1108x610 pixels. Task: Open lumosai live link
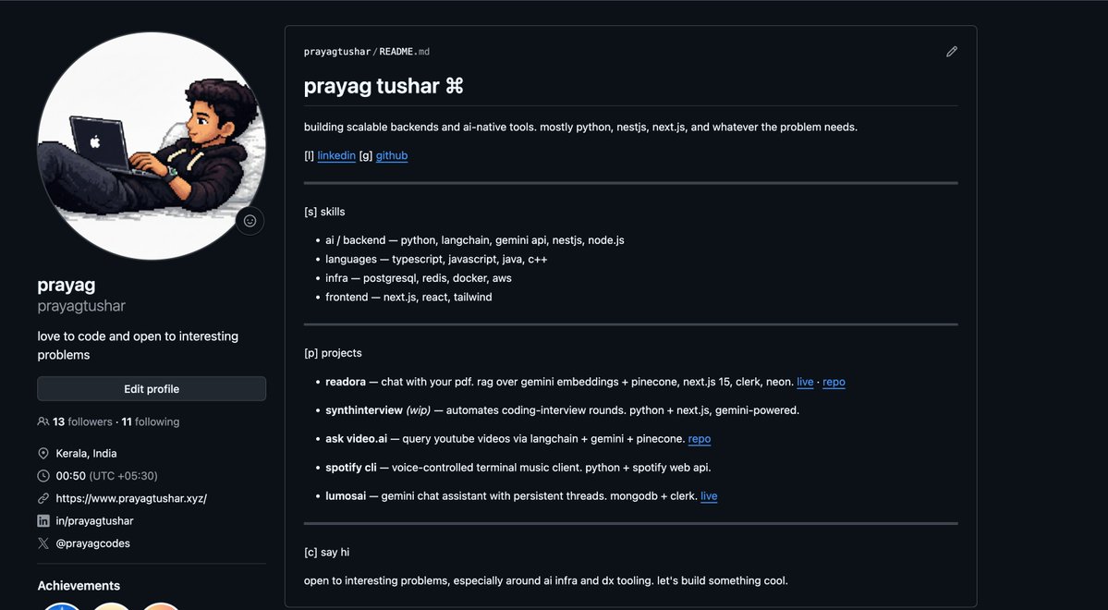tap(709, 496)
